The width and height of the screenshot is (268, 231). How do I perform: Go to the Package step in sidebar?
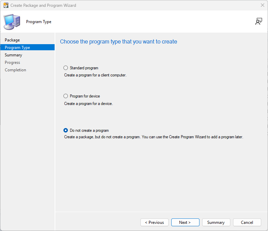[x=12, y=40]
